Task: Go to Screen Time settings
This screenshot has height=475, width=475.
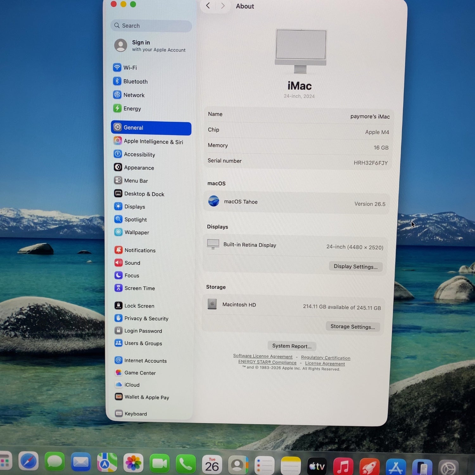Action: 135,288
